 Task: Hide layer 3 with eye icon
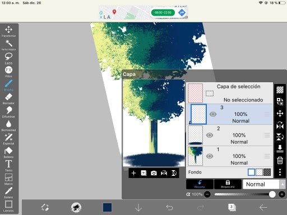(213, 114)
